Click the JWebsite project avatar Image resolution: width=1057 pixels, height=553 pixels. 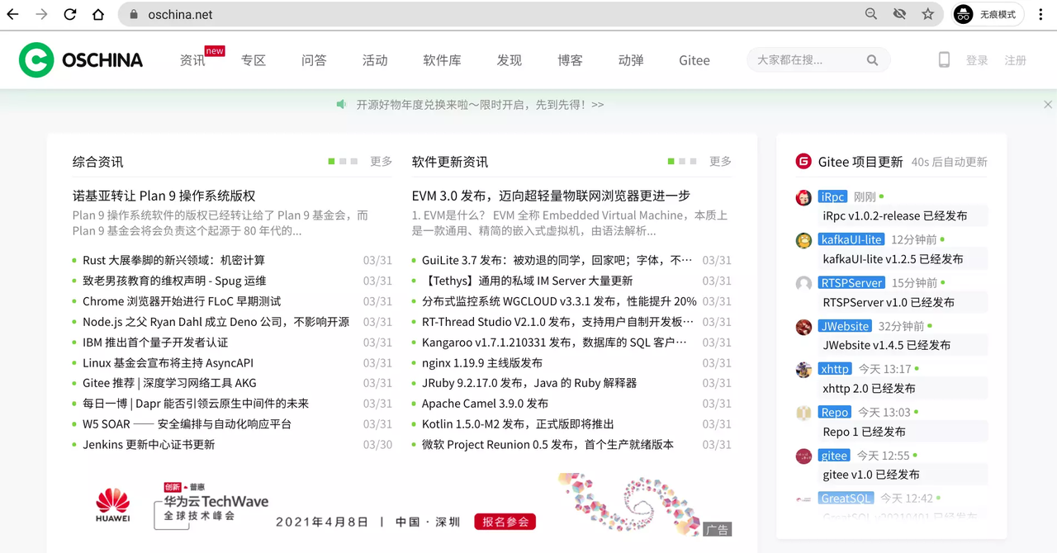(803, 327)
